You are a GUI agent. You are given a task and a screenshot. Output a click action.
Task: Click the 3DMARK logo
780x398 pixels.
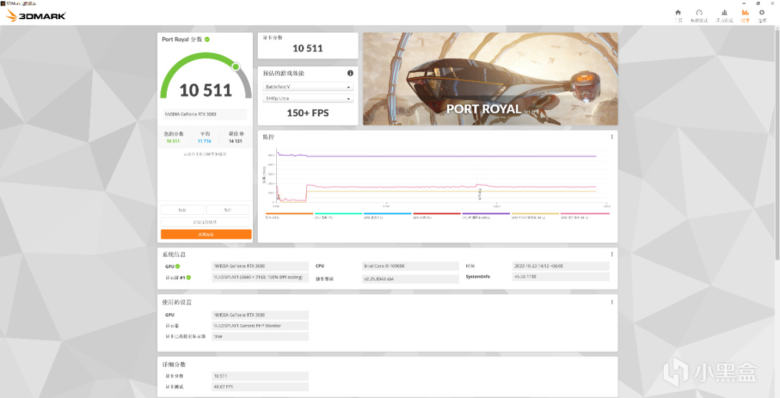click(x=36, y=16)
